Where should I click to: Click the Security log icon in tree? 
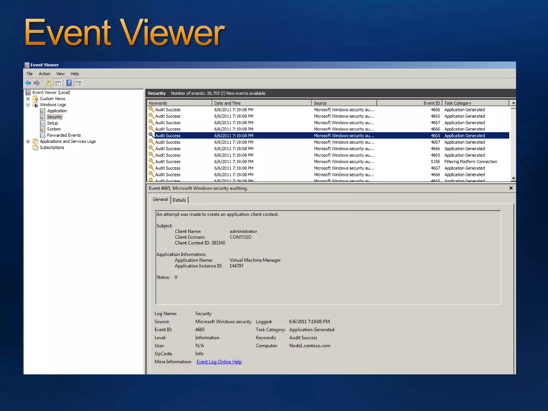[43, 117]
